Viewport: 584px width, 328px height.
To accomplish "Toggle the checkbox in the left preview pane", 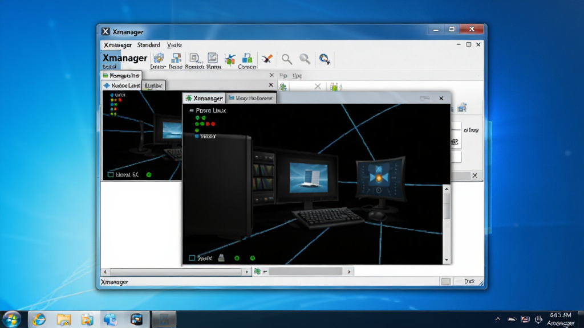I will coord(111,174).
